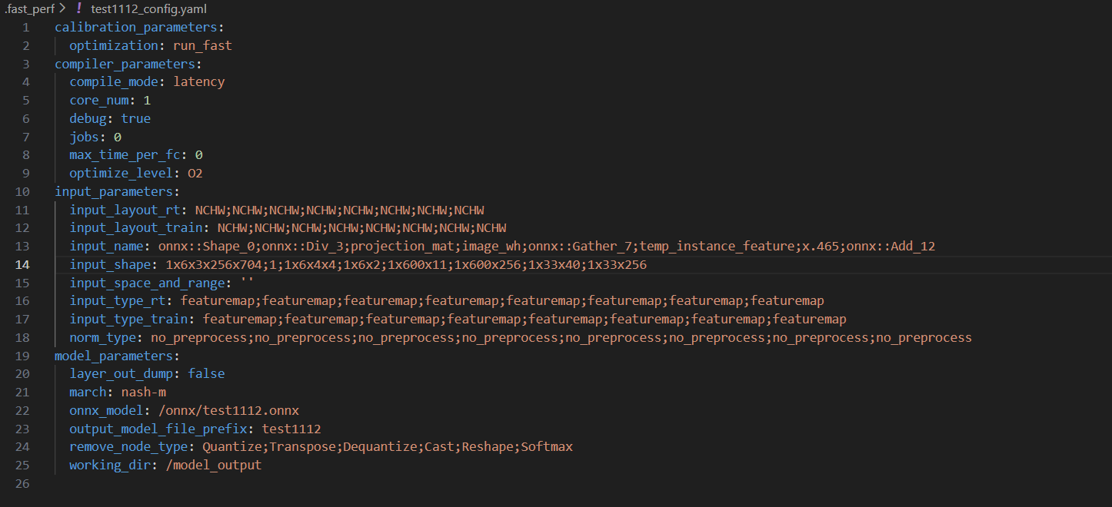Click the remove_node_type key
The image size is (1112, 507).
[128, 447]
